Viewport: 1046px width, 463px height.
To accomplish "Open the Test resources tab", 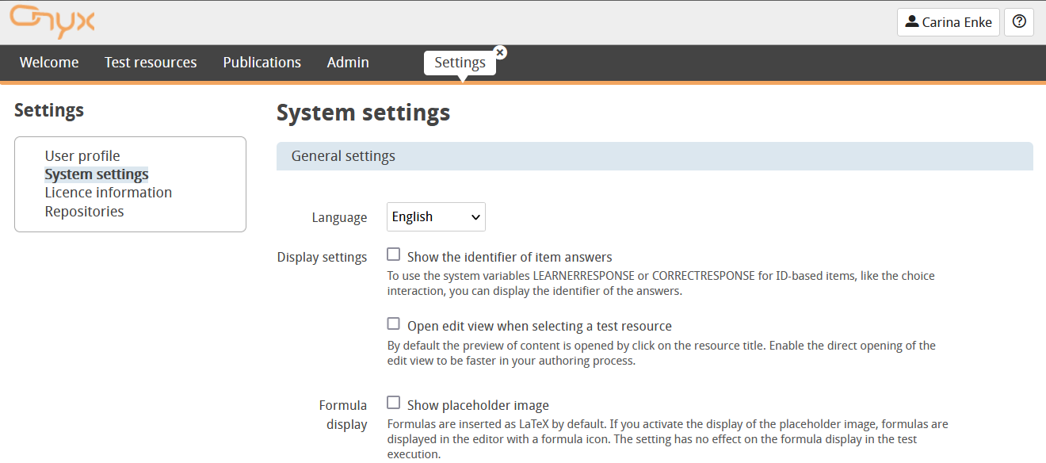I will (x=151, y=63).
